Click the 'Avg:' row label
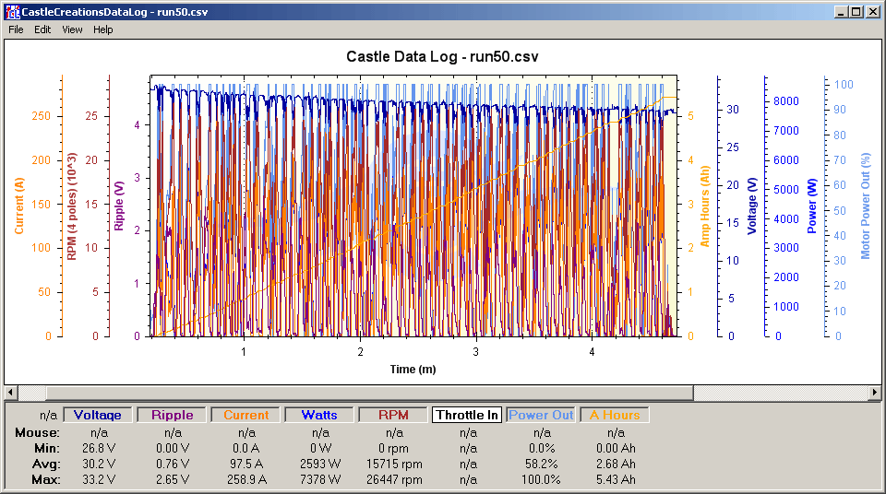Viewport: 886px width, 494px height. click(x=46, y=465)
